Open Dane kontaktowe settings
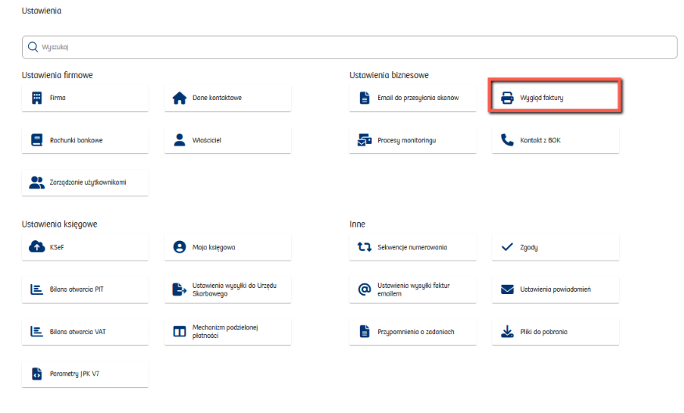The image size is (684, 413). coord(228,98)
